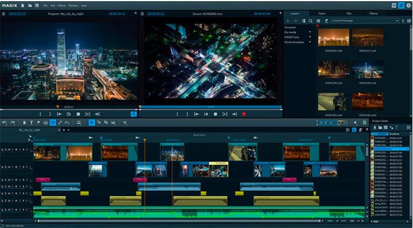Click the Duration column header in Project folder
413x228 pixels.
[x=394, y=134]
